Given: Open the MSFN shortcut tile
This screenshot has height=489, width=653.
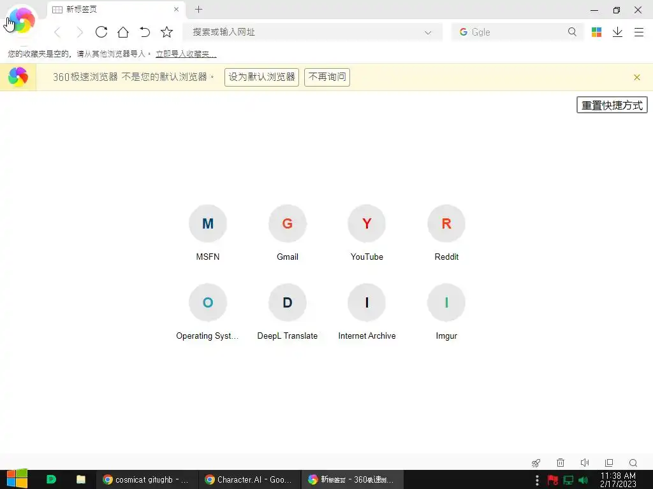Looking at the screenshot, I should [x=208, y=233].
